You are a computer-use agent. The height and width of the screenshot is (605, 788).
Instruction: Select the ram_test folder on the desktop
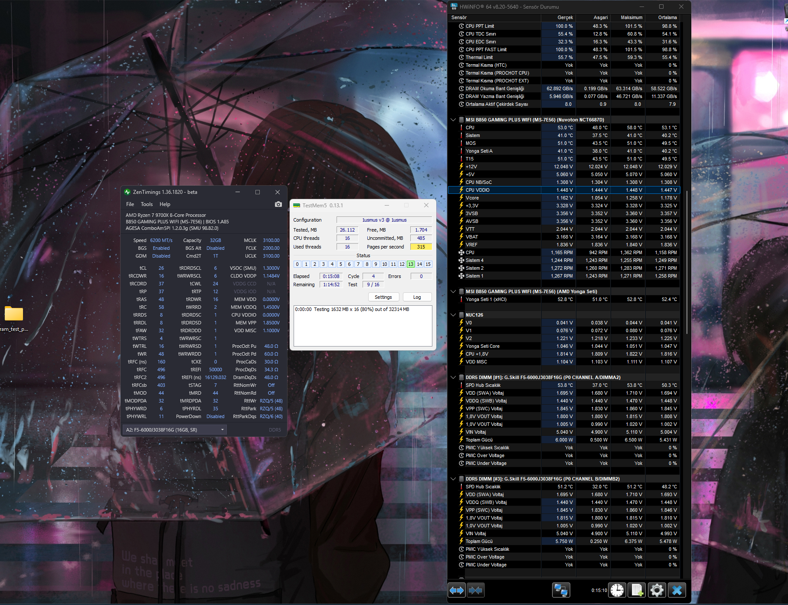point(14,318)
